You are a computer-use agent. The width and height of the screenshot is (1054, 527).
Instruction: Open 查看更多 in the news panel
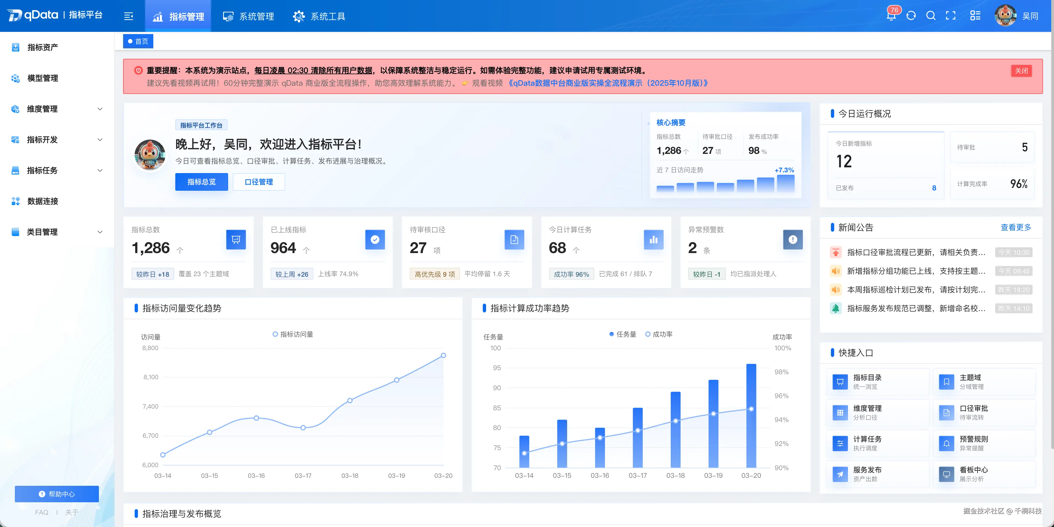1016,228
